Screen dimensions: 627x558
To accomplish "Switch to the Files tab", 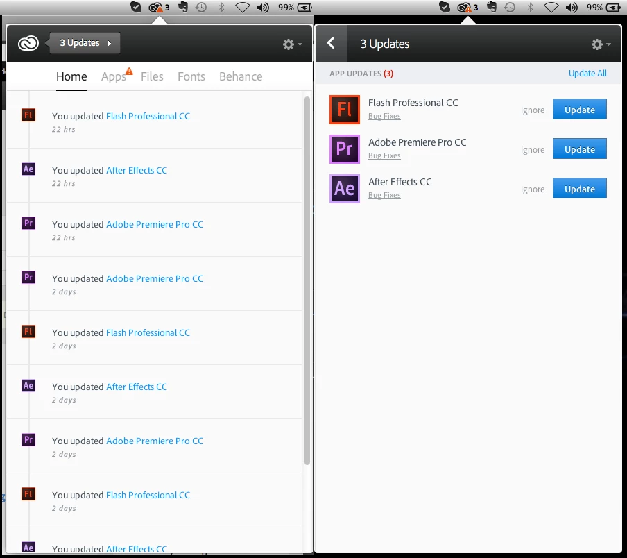I will 152,76.
